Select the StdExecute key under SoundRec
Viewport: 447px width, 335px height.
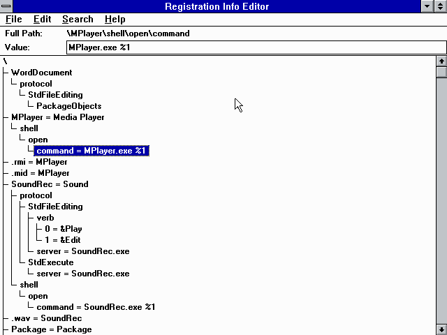pyautogui.click(x=50, y=262)
